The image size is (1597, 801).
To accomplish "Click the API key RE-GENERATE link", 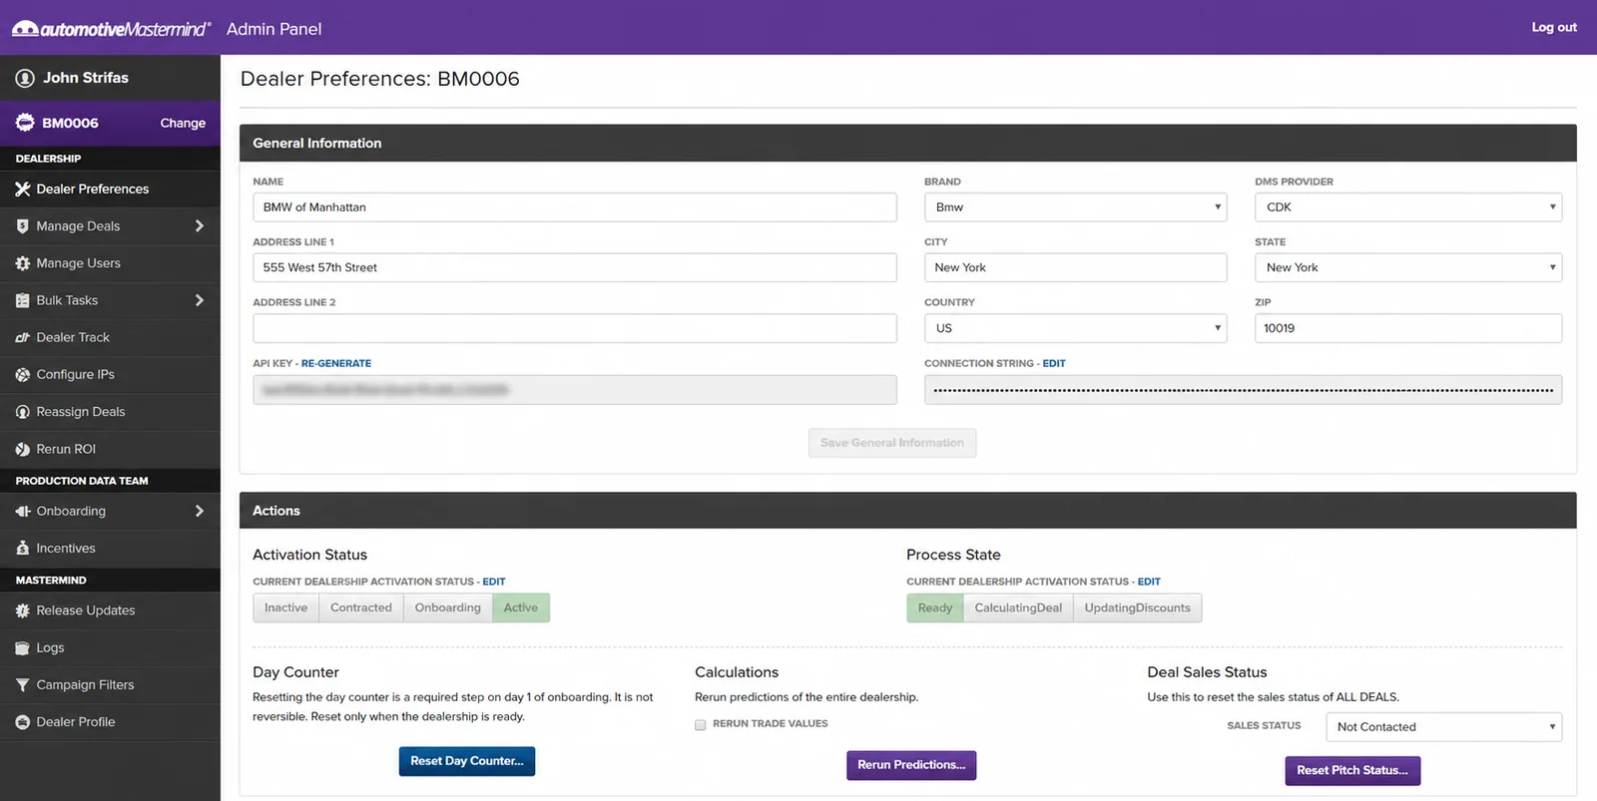I will [336, 363].
